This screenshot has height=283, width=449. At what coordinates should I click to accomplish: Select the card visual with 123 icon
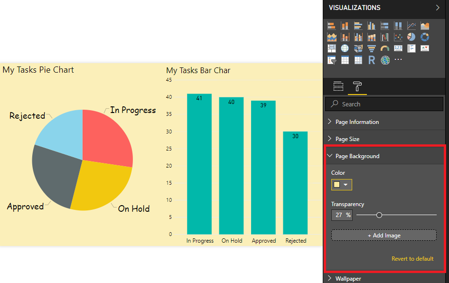(x=398, y=48)
